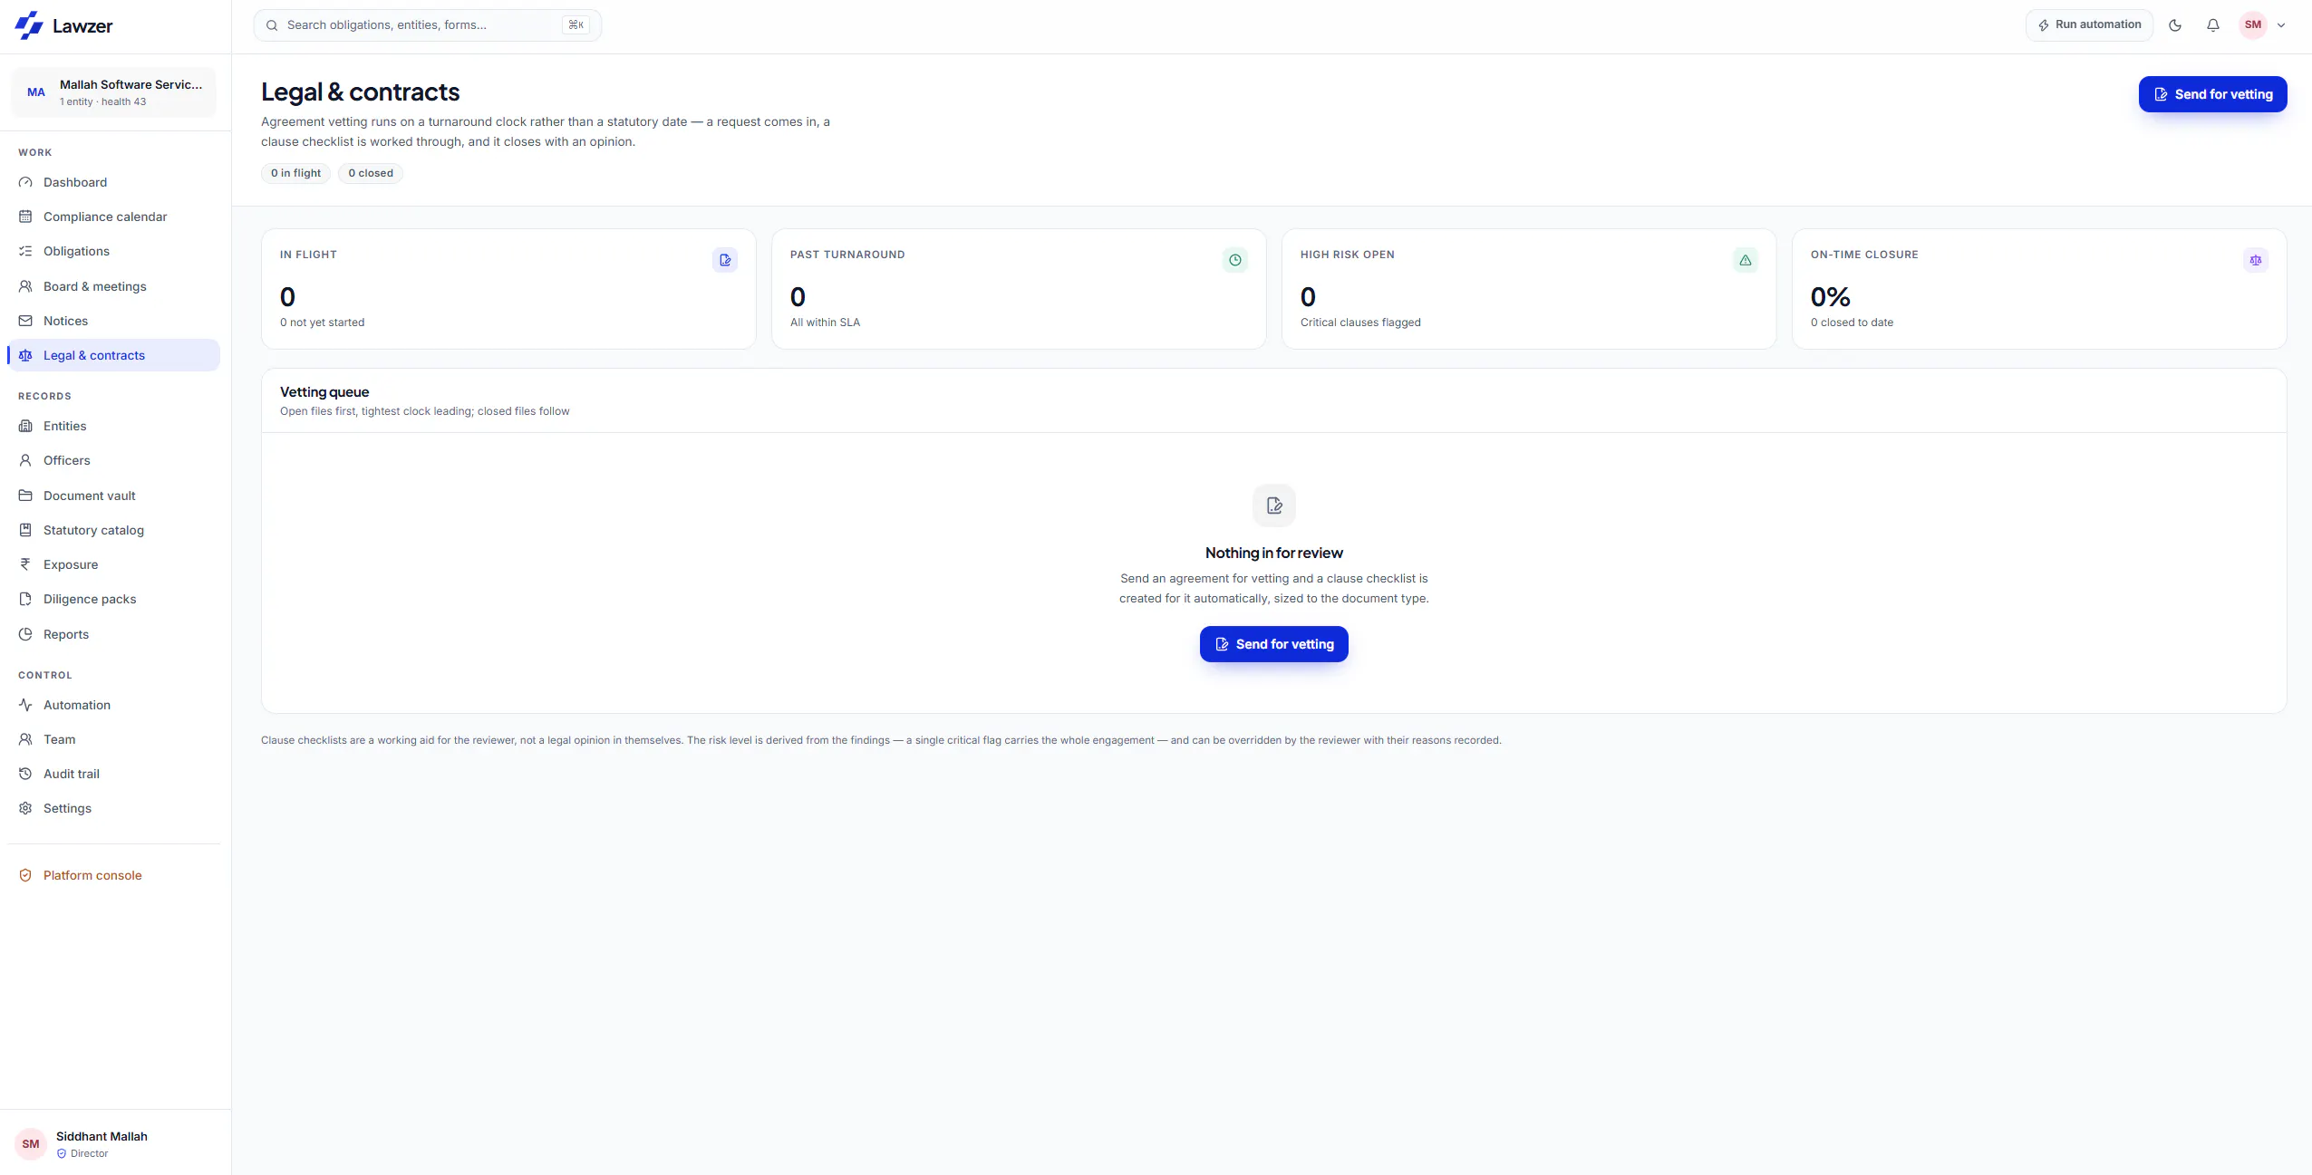
Task: Click the Vetting queue heading
Action: click(x=324, y=392)
